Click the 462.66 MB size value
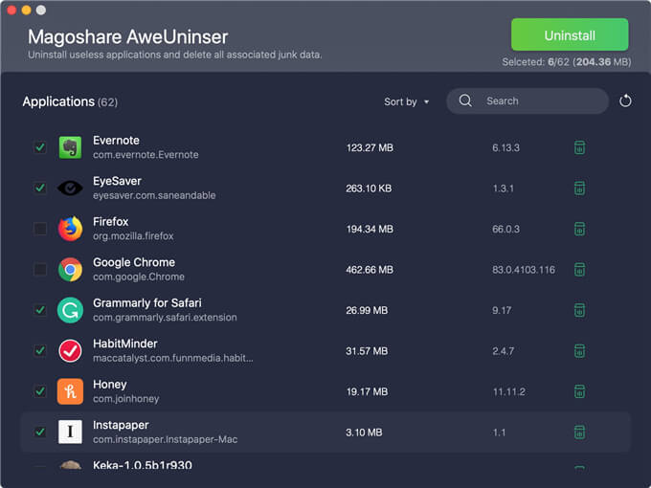 pyautogui.click(x=370, y=270)
